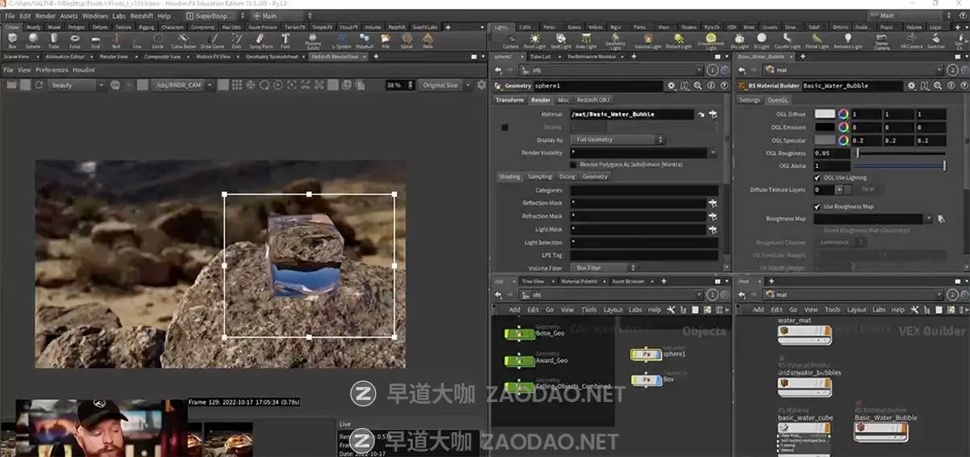Adjust OGL Roughness slider
This screenshot has height=457, width=970.
pos(900,153)
